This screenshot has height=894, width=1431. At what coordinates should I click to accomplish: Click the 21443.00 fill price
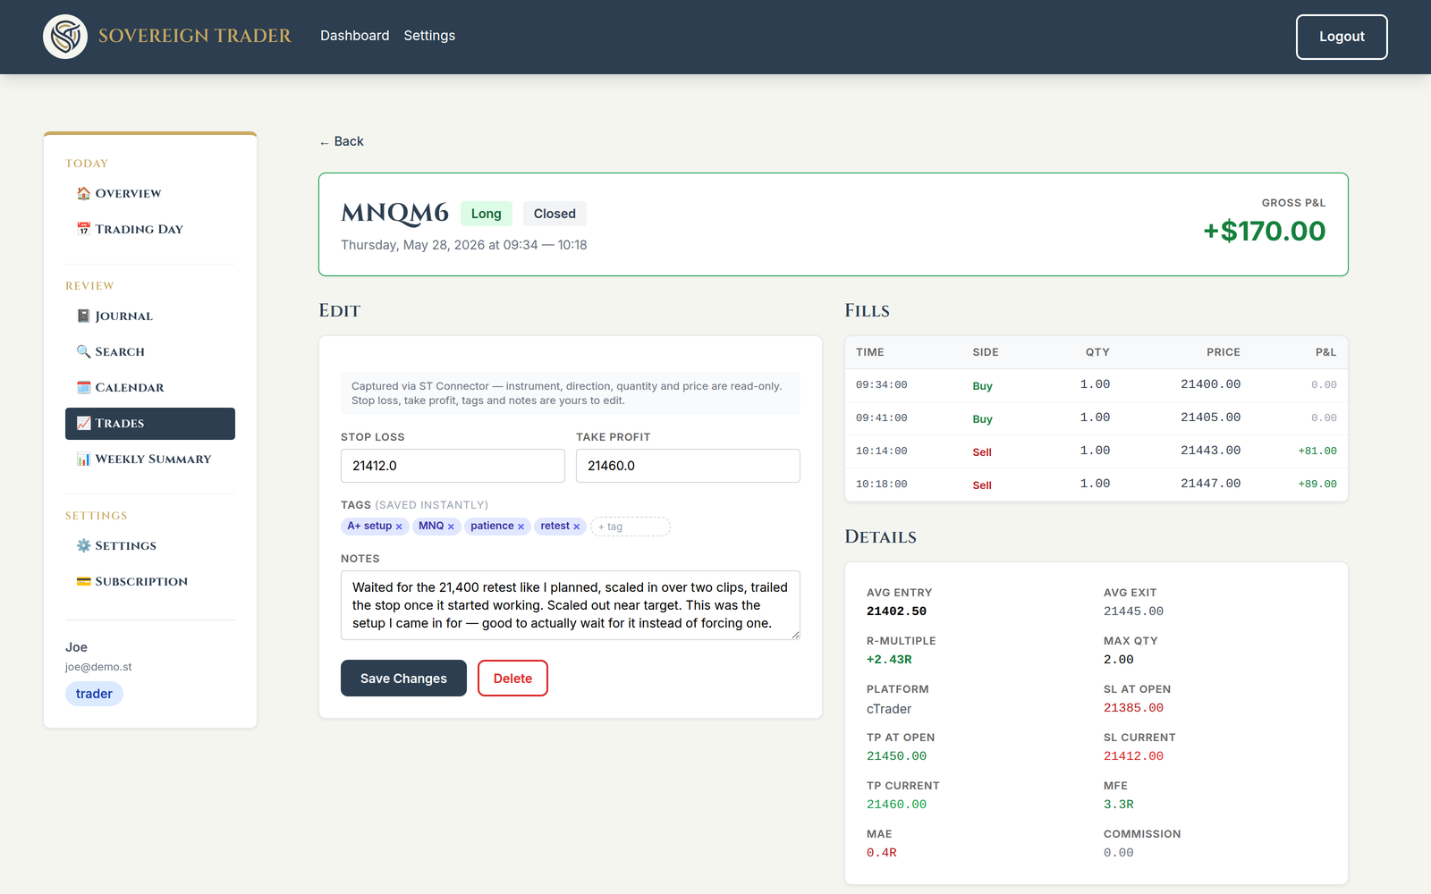click(1210, 451)
